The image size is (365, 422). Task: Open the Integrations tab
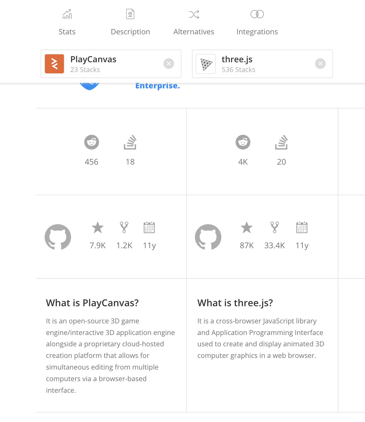(256, 32)
